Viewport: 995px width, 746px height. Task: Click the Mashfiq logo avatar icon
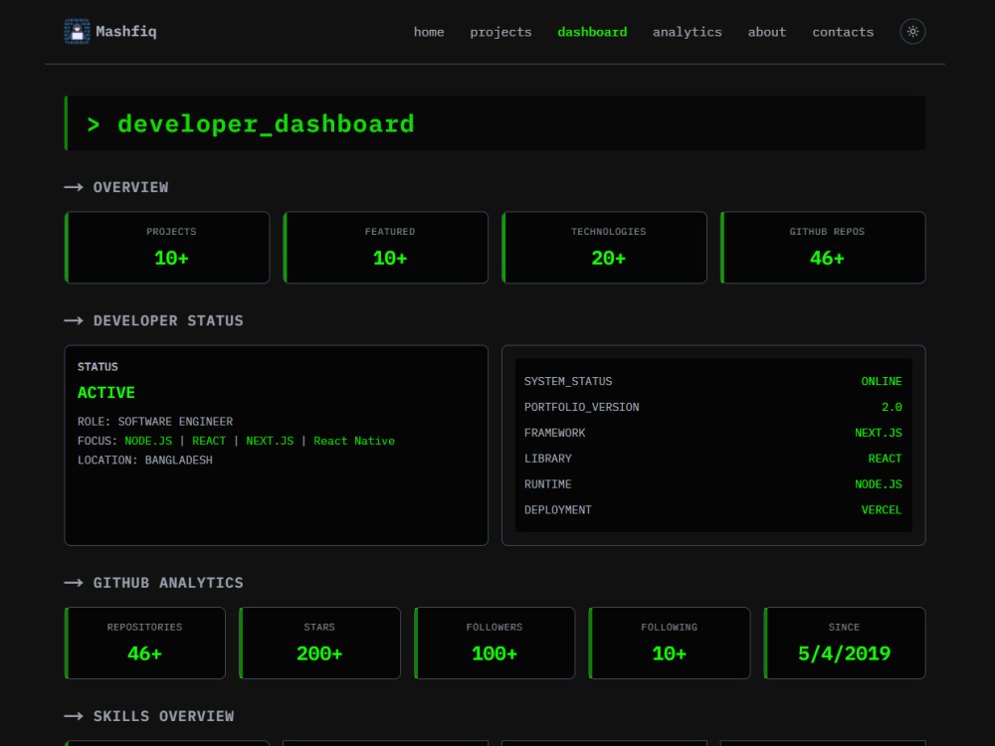click(77, 32)
